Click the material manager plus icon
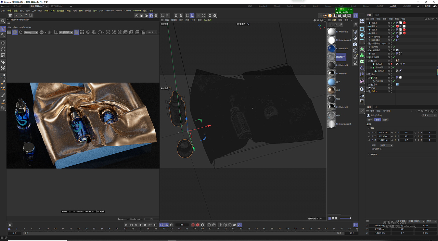 [x=331, y=25]
